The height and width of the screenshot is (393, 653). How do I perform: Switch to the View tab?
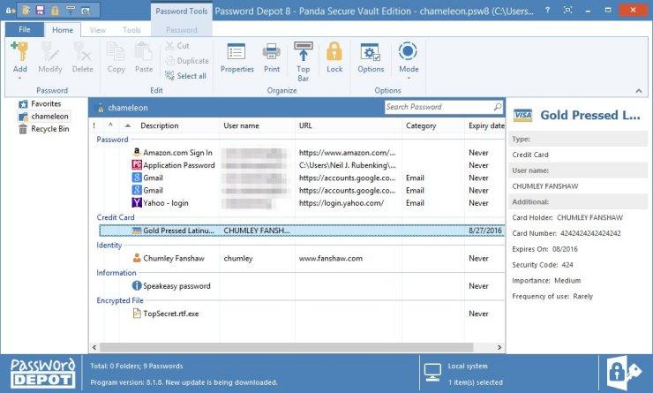coord(97,30)
